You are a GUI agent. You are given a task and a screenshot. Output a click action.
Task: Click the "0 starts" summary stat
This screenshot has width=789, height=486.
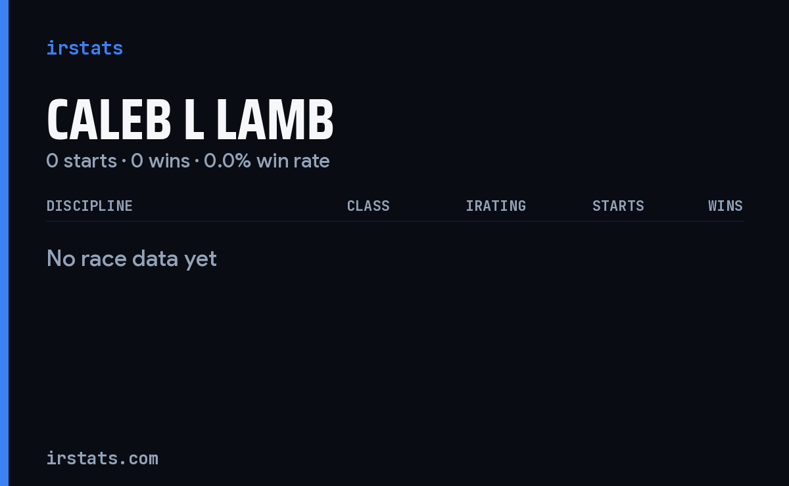(x=82, y=161)
